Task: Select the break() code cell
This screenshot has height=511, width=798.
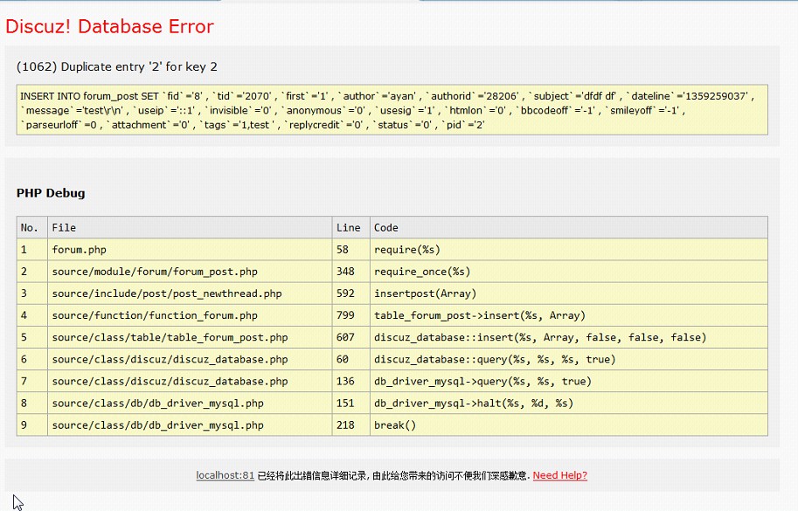Action: (569, 425)
